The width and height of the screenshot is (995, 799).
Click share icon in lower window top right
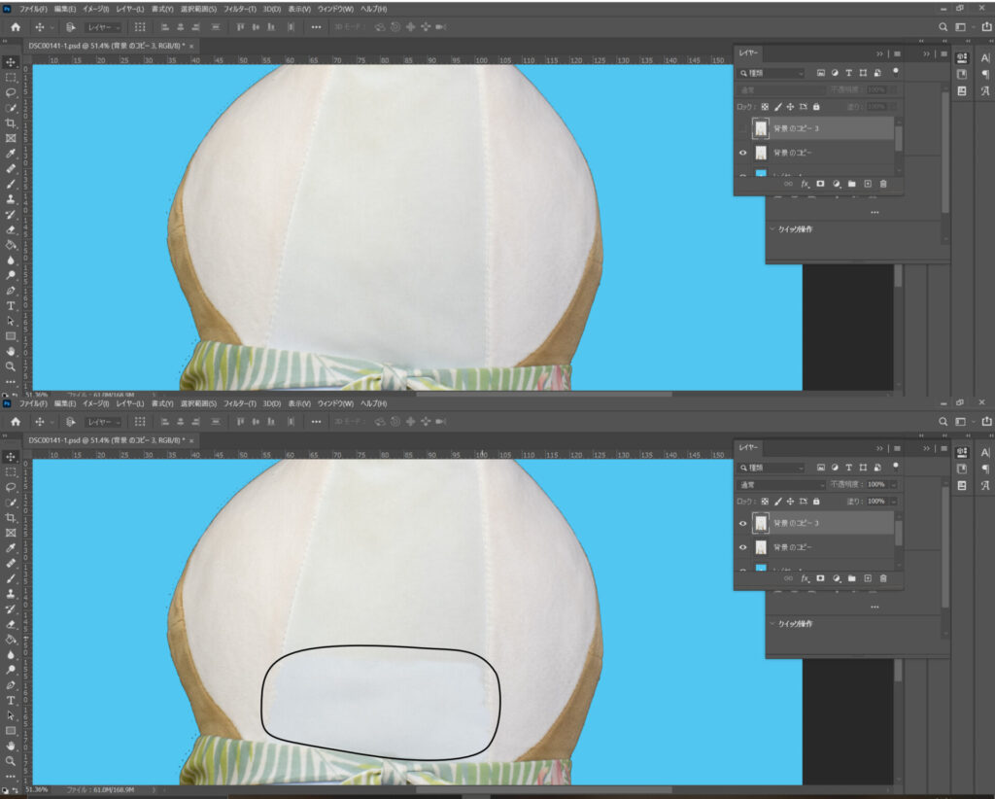point(986,422)
